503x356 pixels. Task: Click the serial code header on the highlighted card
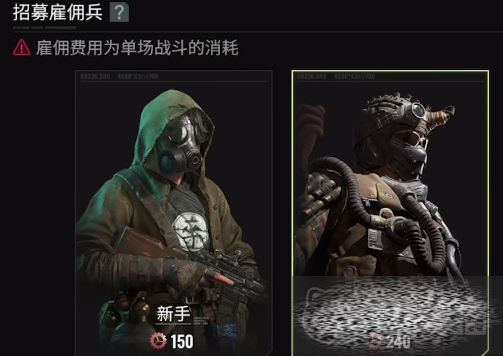point(336,77)
